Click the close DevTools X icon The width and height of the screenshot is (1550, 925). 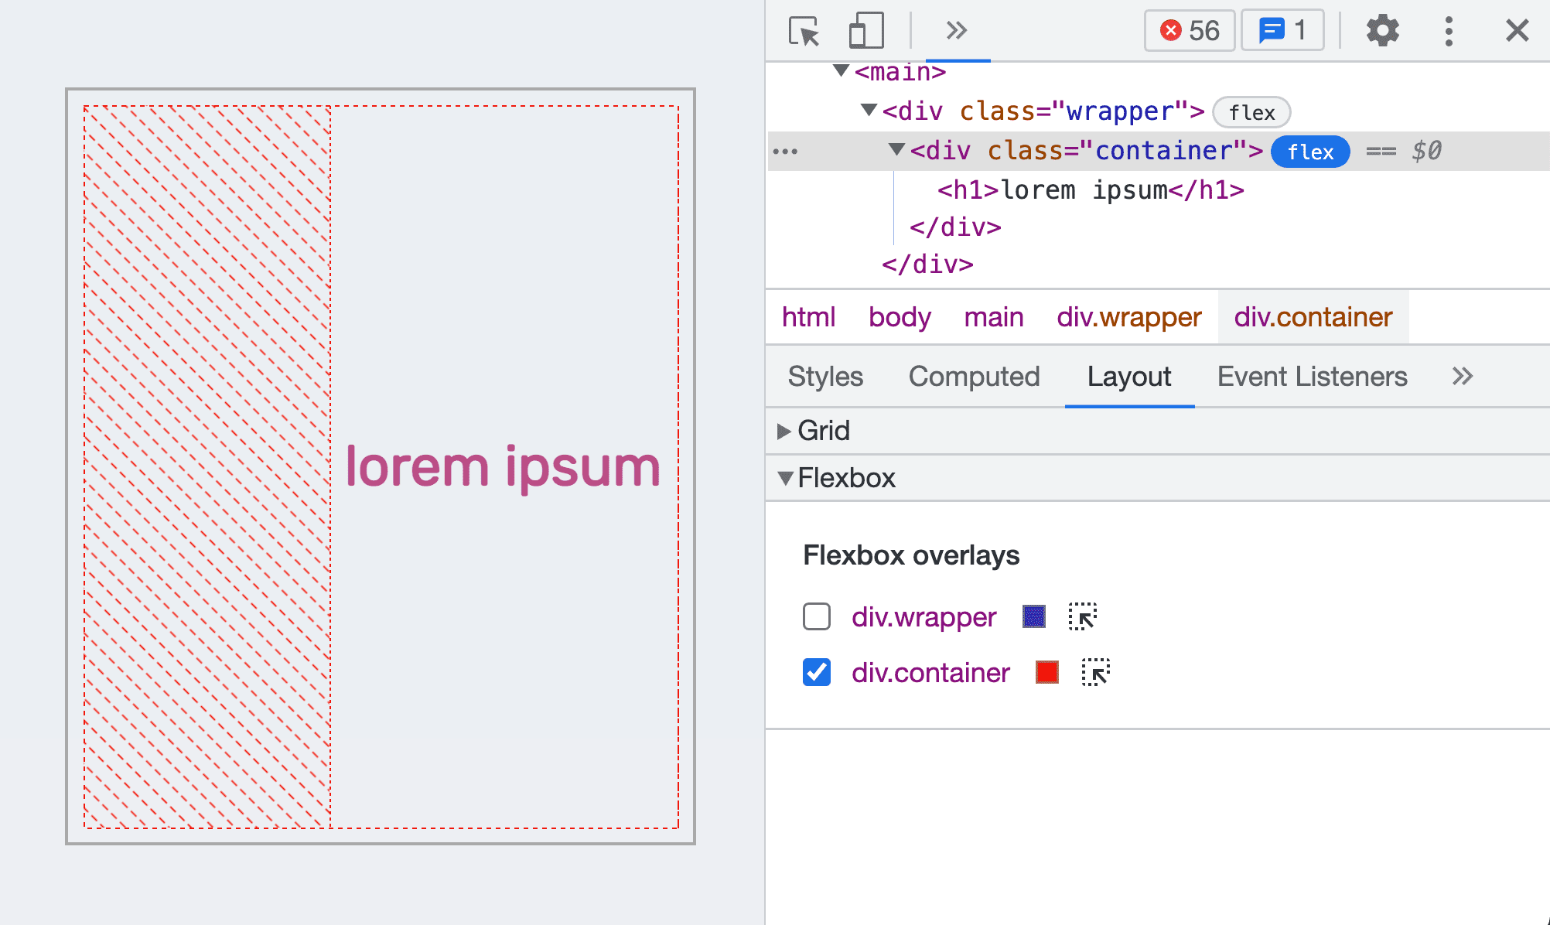click(x=1517, y=29)
